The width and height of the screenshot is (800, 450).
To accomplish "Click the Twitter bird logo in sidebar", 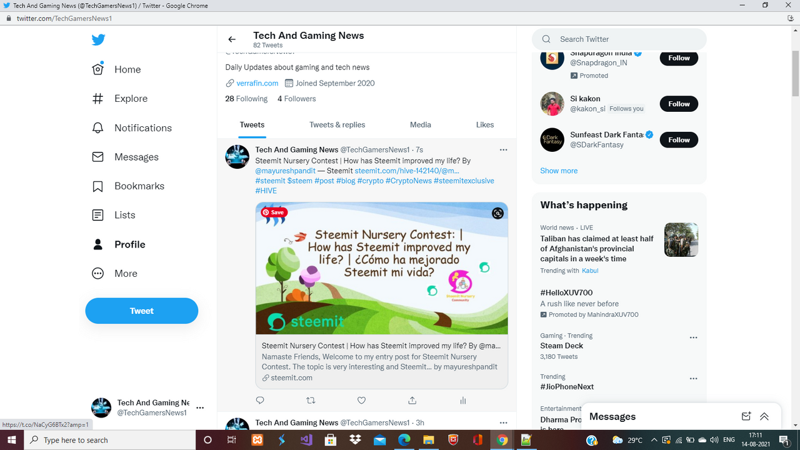I will [98, 40].
